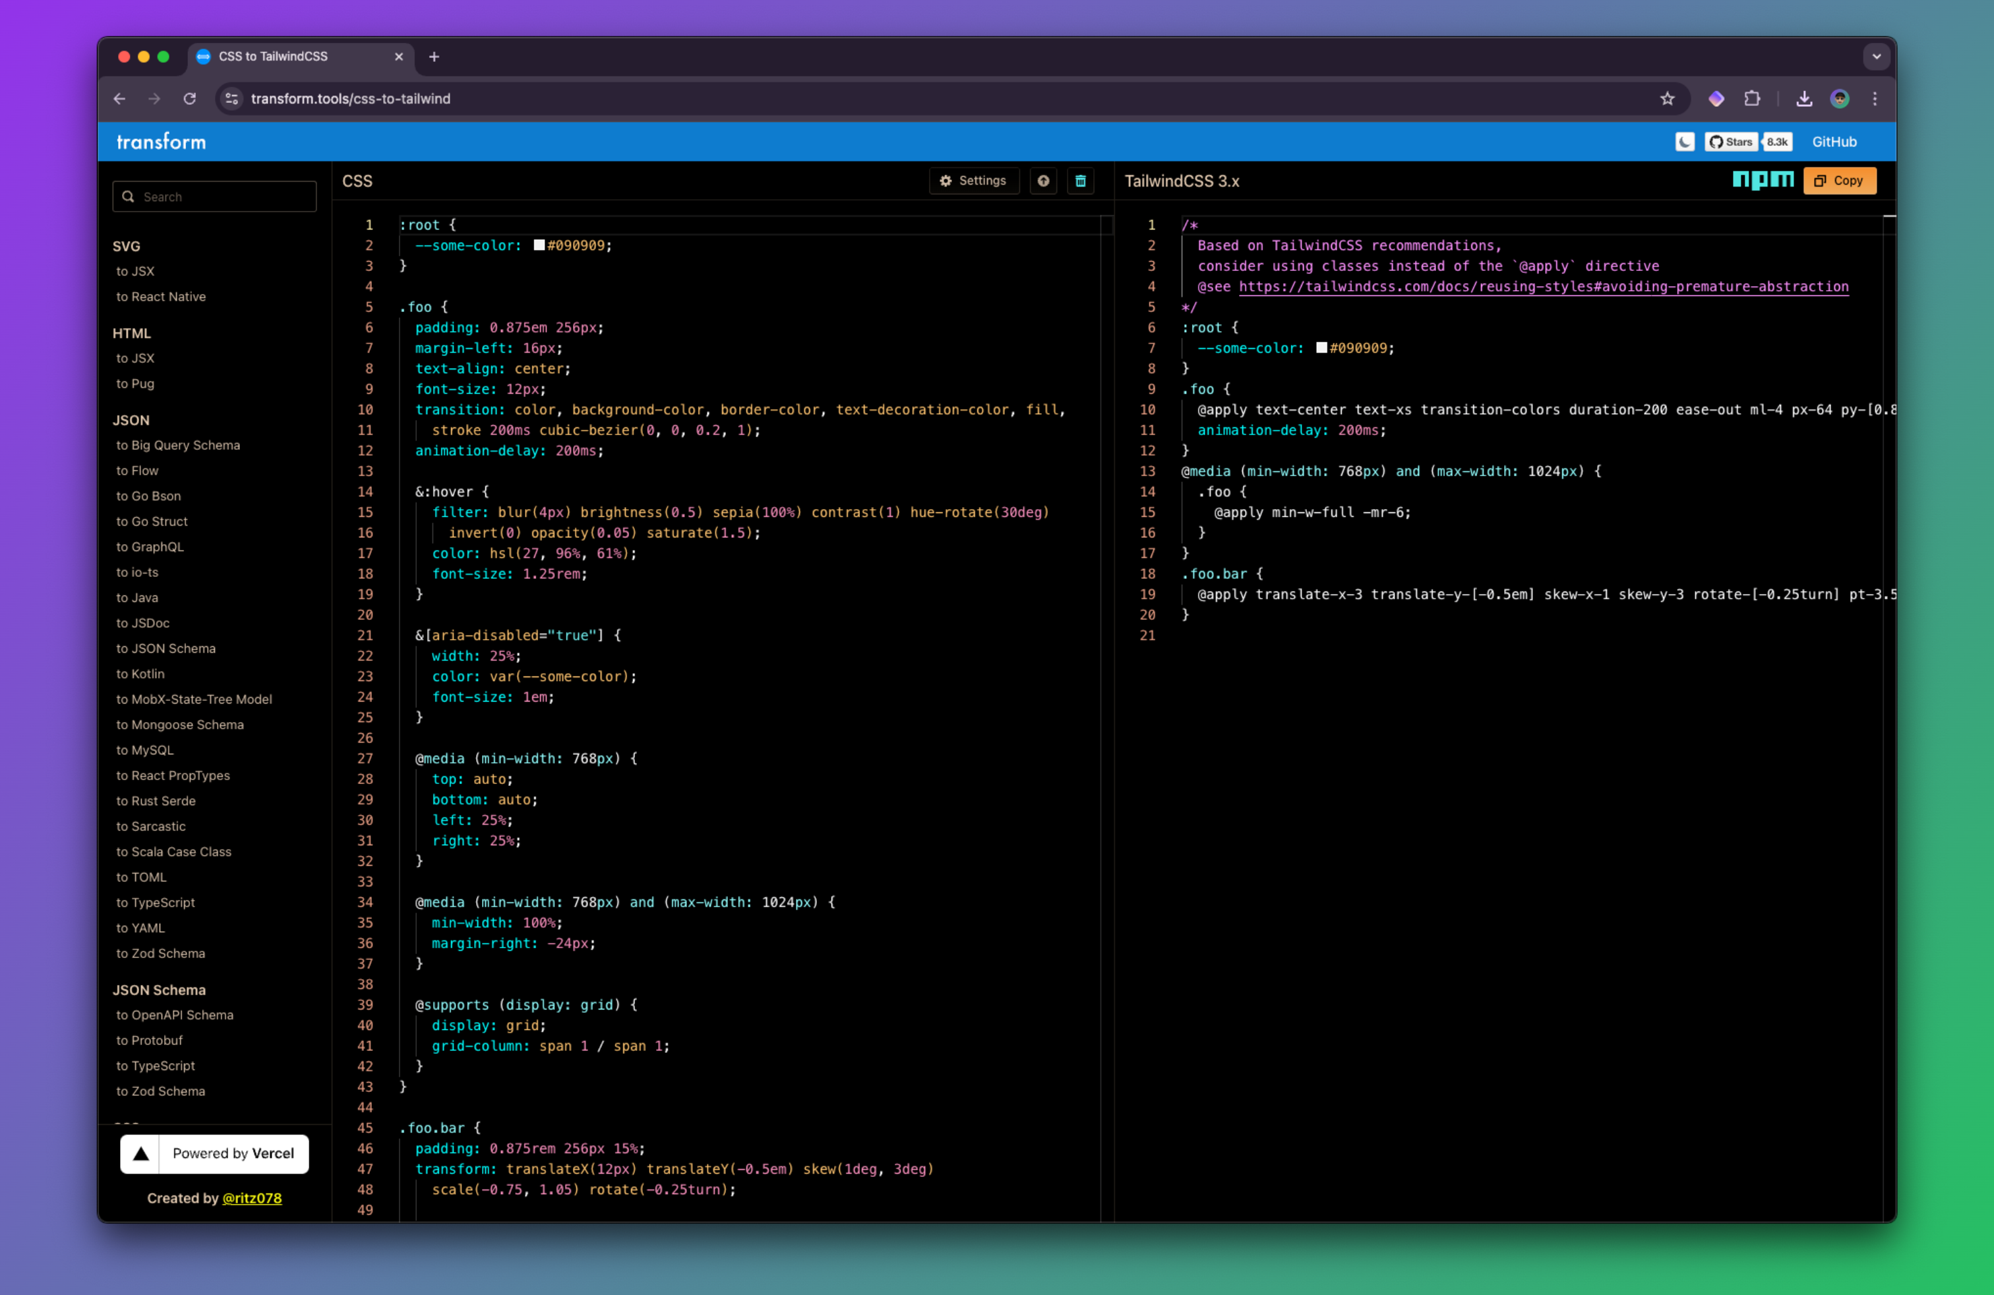This screenshot has height=1295, width=1994.
Task: Choose to JSDoc converter
Action: pos(143,623)
